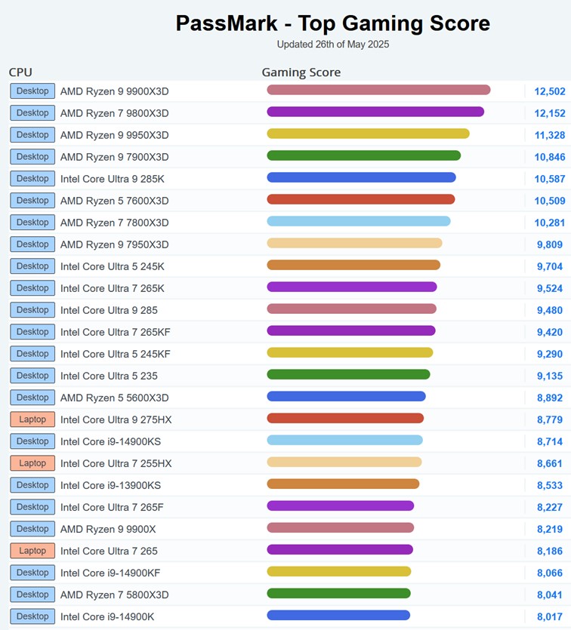
Task: Click the score value 8,066
Action: [x=550, y=573]
